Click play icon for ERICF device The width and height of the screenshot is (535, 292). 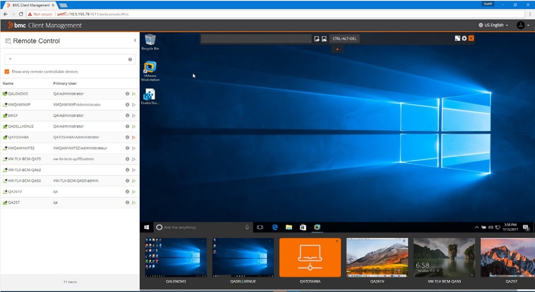point(134,115)
